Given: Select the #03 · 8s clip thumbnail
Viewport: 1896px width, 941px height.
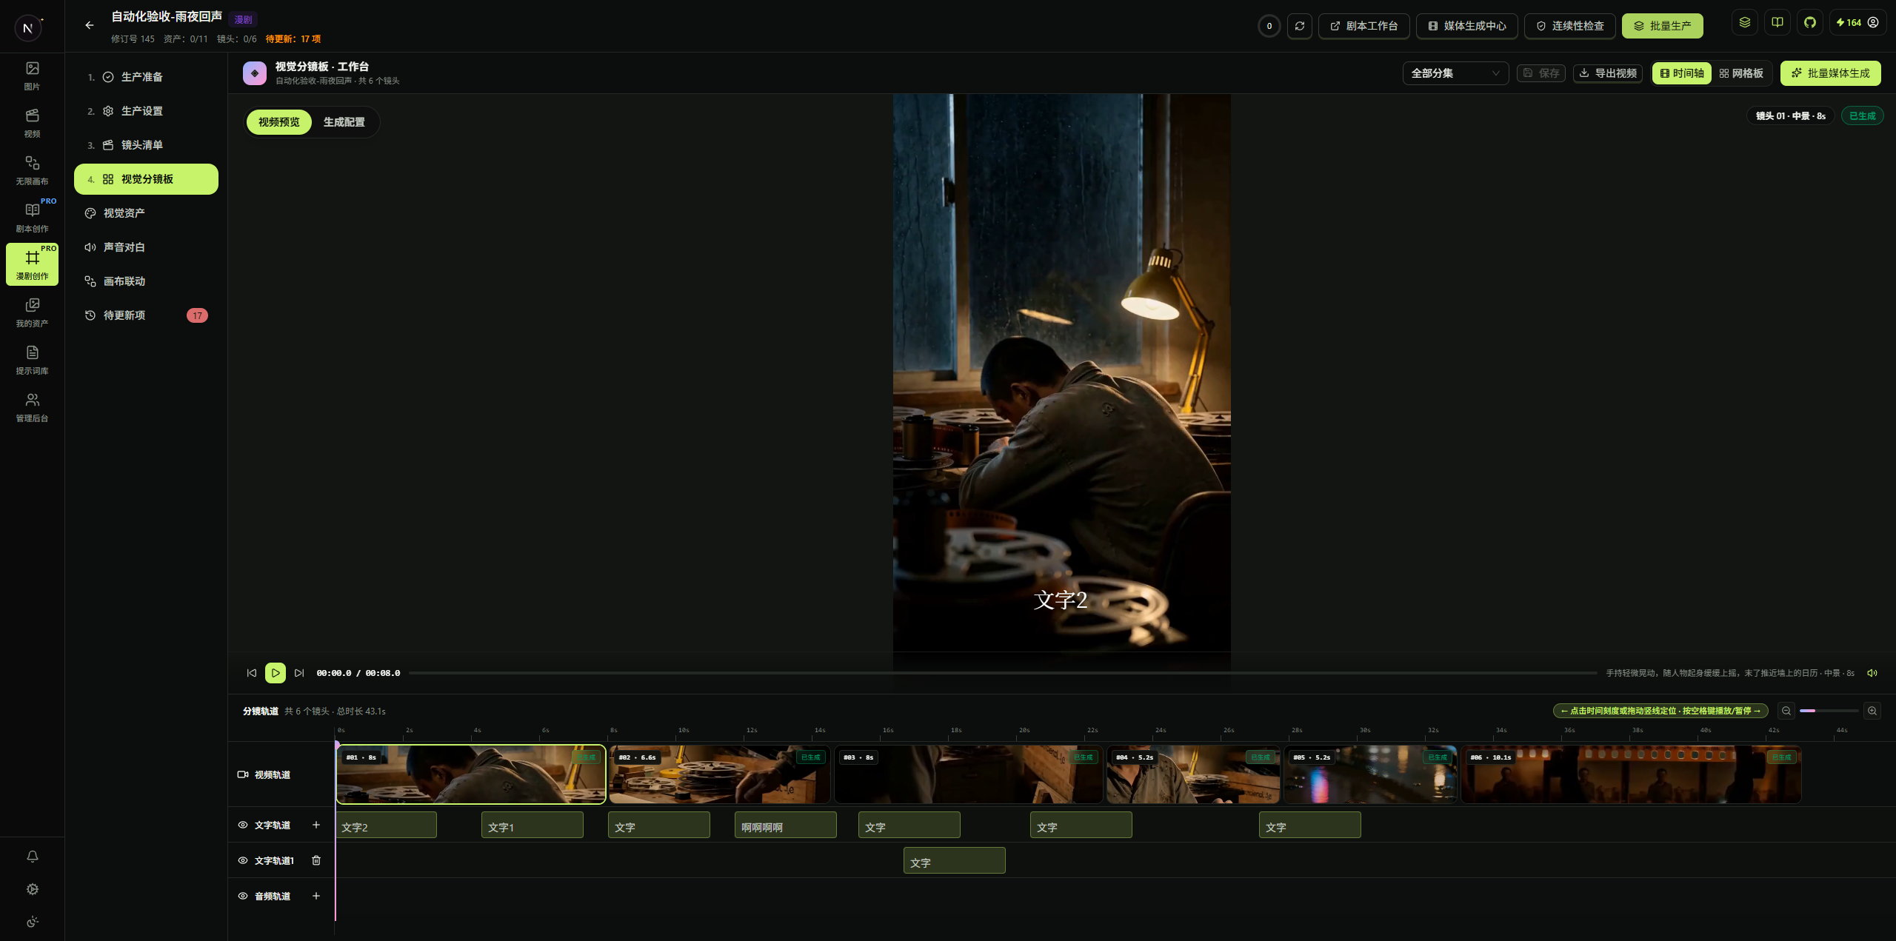Looking at the screenshot, I should point(968,774).
